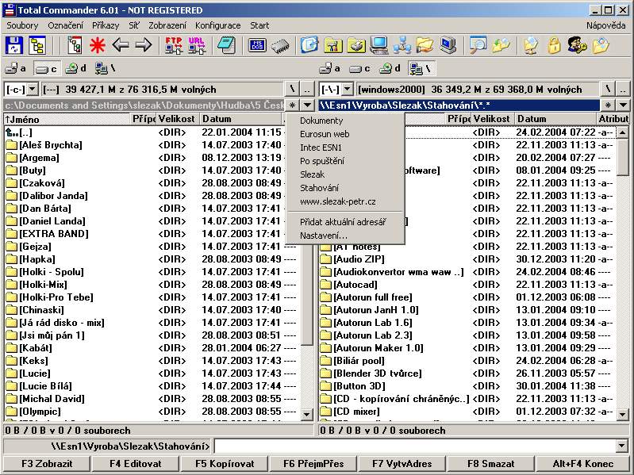The height and width of the screenshot is (475, 634).
Task: Switch right panel to drive c
Action: pyautogui.click(x=360, y=69)
